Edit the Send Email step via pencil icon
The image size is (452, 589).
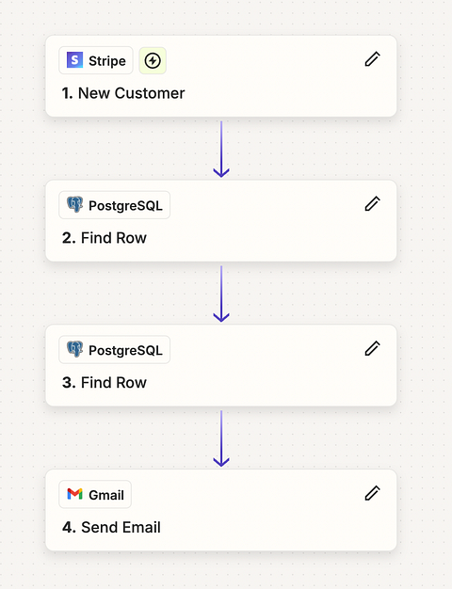pyautogui.click(x=372, y=493)
